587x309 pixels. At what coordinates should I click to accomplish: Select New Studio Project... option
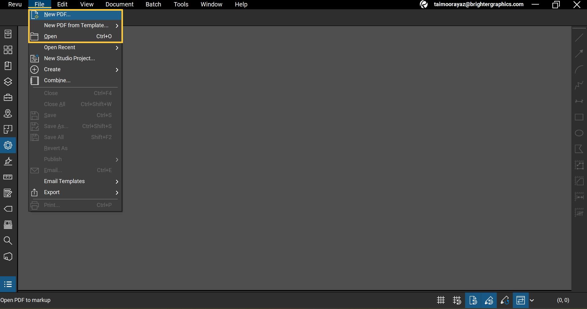coord(69,58)
